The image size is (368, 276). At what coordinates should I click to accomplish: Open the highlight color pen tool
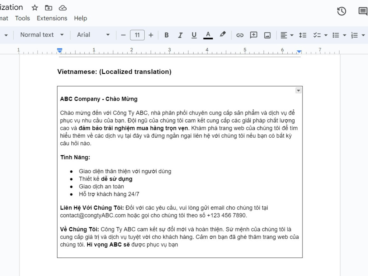coord(223,35)
